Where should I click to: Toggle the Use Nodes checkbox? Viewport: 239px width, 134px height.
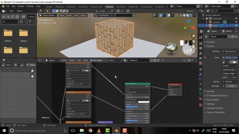(x=91, y=60)
